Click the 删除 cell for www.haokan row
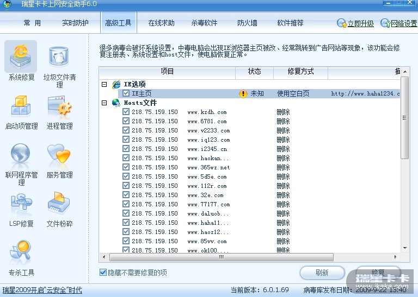Viewport: 418px width, 297px height. pos(283,158)
